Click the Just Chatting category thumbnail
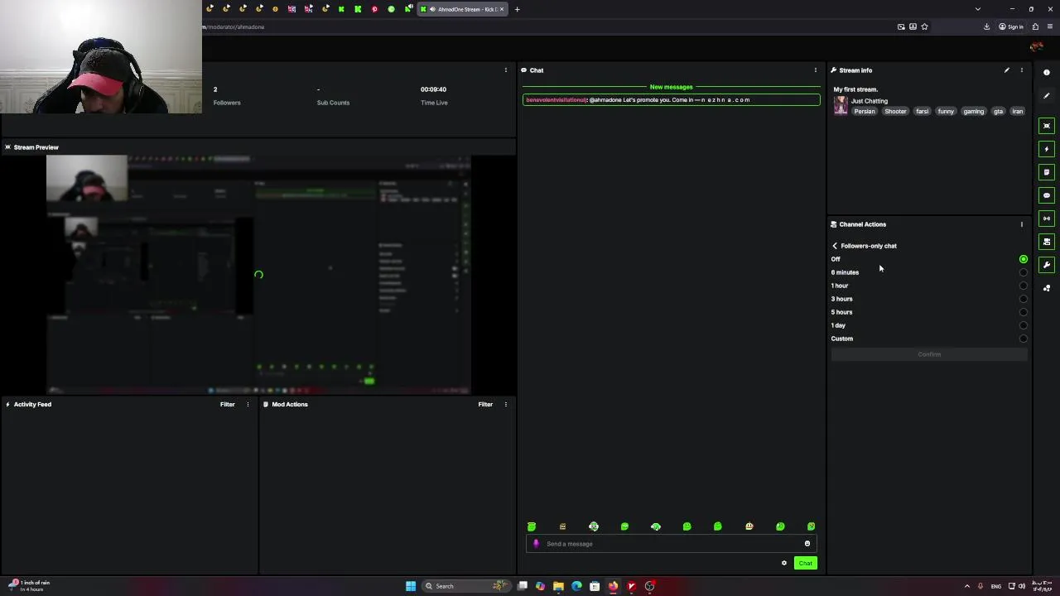 point(841,106)
